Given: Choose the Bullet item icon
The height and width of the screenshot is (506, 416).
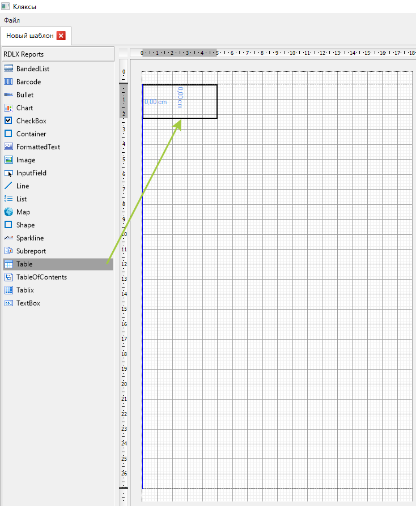Looking at the screenshot, I should [x=9, y=95].
